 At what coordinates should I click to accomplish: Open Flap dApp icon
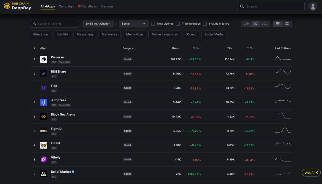tap(43, 88)
